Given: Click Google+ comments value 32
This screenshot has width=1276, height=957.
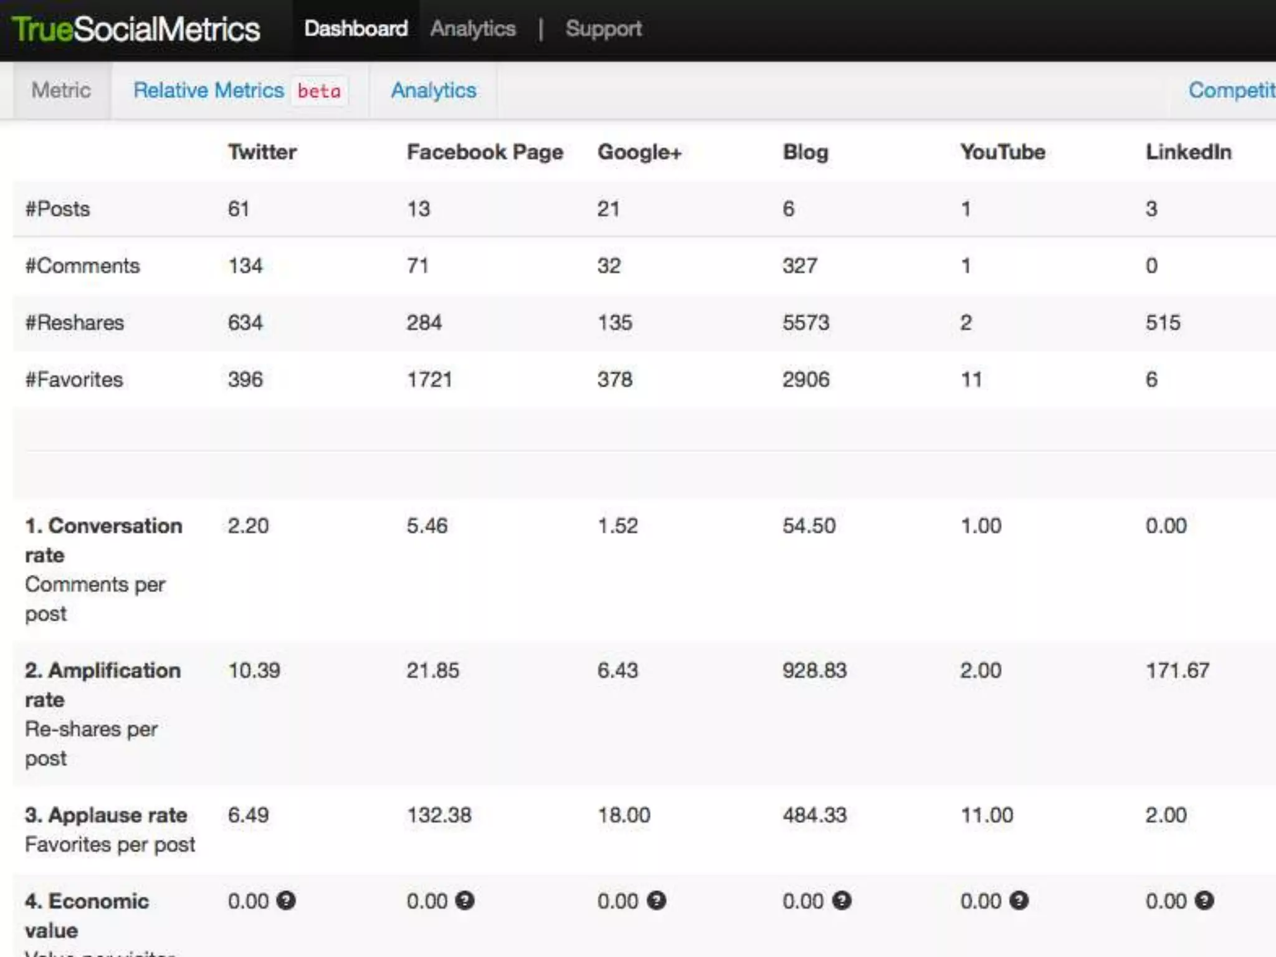Looking at the screenshot, I should [609, 266].
